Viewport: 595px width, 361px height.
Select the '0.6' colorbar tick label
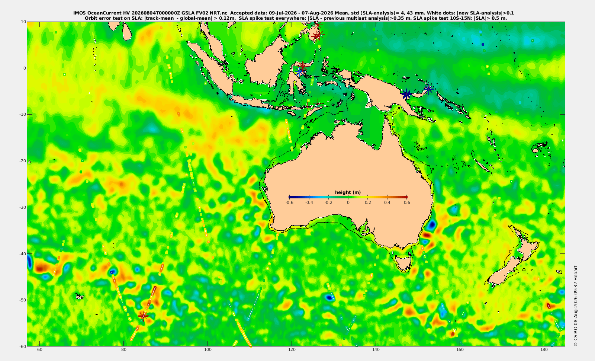click(x=407, y=203)
